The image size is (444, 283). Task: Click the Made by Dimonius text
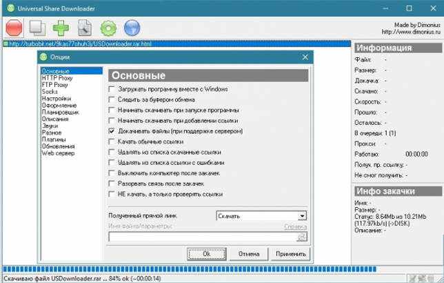click(417, 25)
